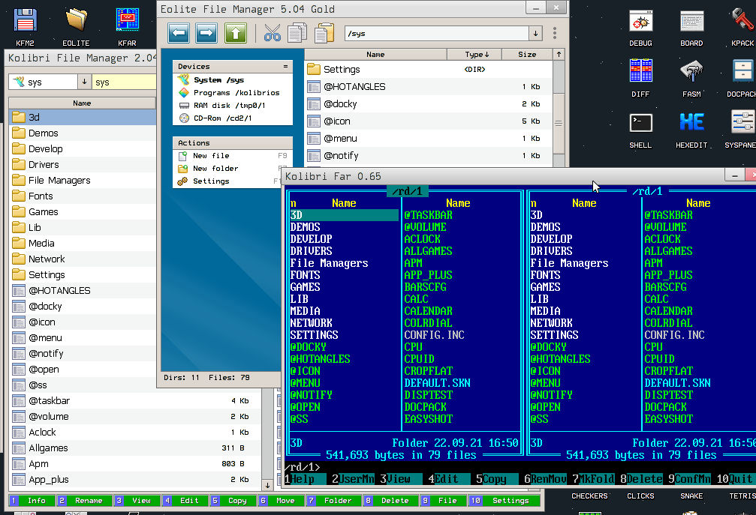Screen dimensions: 756x515
Task: Select System /sys device in Eolite
Action: pos(218,80)
